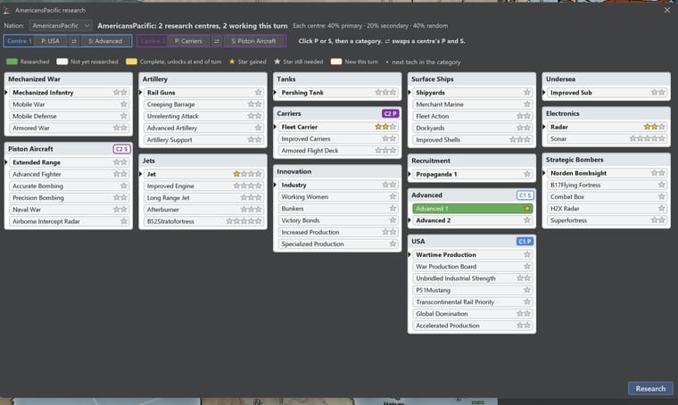The height and width of the screenshot is (405, 678).
Task: Click the Star gained legend icon
Action: (x=232, y=62)
